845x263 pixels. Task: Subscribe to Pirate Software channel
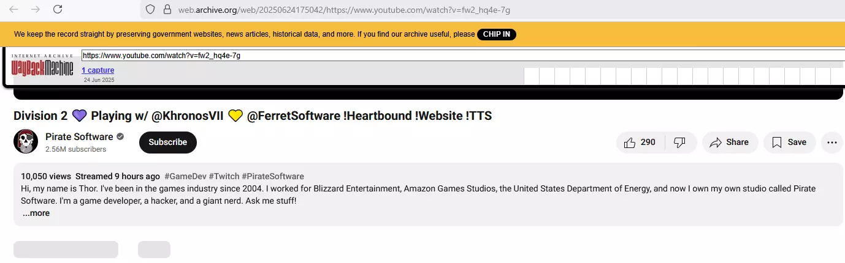point(168,142)
